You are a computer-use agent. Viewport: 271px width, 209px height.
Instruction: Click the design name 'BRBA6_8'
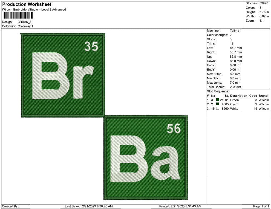click(x=24, y=22)
